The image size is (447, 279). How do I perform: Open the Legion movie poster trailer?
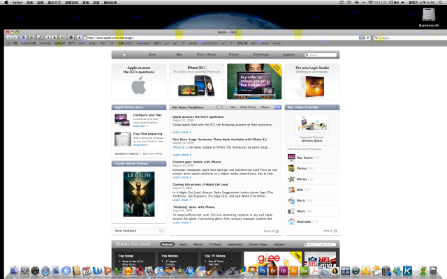[x=139, y=194]
